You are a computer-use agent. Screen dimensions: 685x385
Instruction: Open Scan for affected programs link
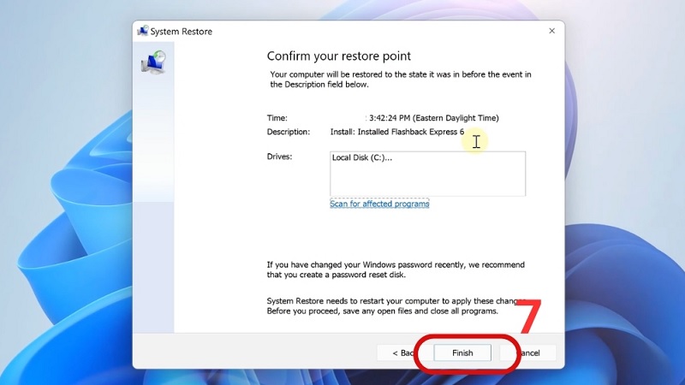tap(379, 204)
